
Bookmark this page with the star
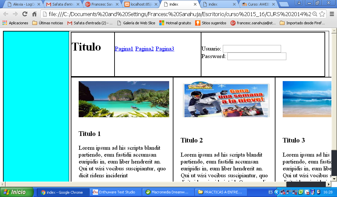pyautogui.click(x=322, y=14)
